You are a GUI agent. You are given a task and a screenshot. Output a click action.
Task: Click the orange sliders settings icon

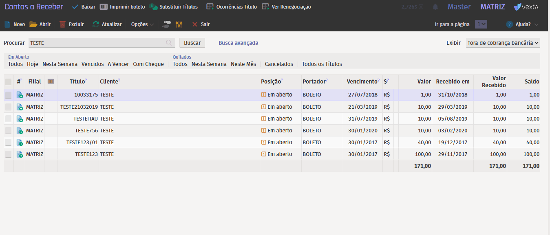(x=179, y=24)
